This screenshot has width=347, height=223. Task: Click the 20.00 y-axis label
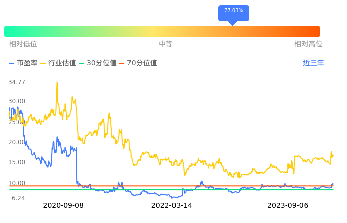click(17, 142)
